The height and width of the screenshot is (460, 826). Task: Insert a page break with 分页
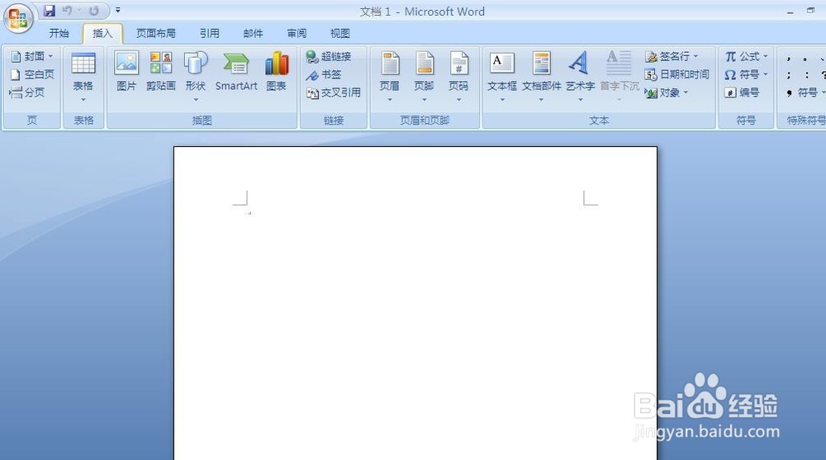[27, 92]
